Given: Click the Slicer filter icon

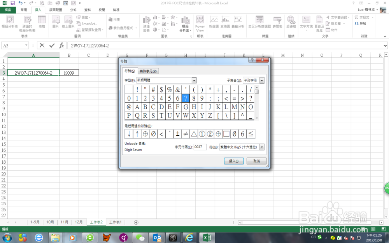Looking at the screenshot, I should [259, 22].
